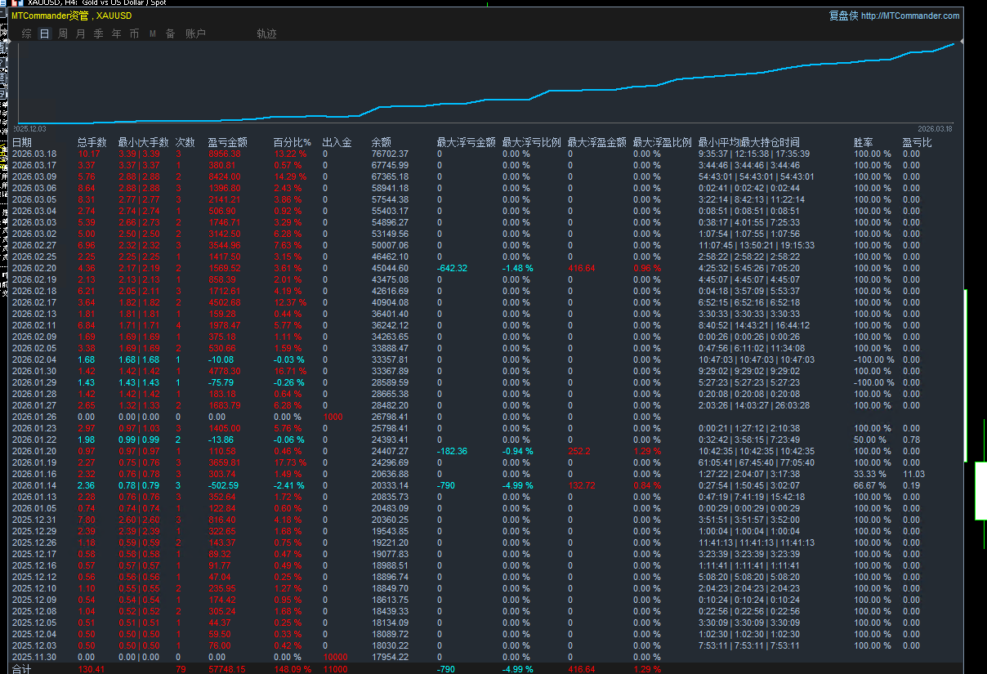The image size is (987, 674).
Task: Click the XAUUSD chart window icon
Action: [18, 3]
